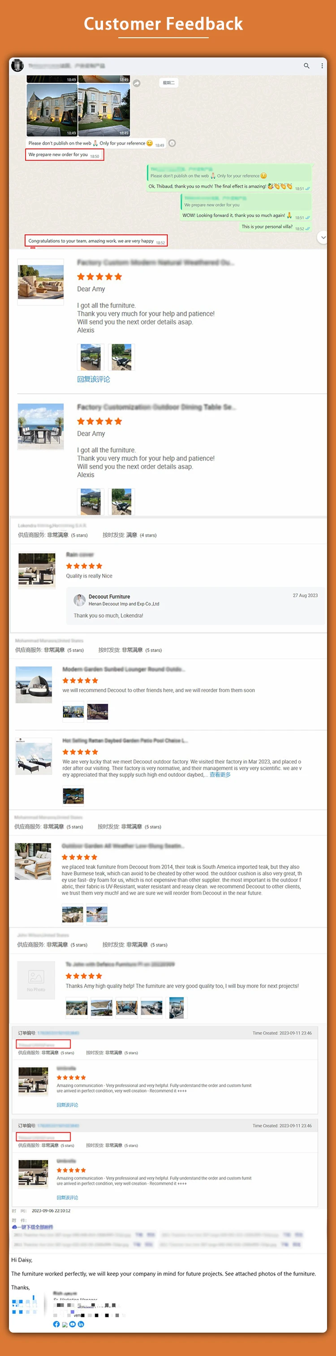
Task: Open the outdoor dining table product image
Action: click(x=40, y=426)
